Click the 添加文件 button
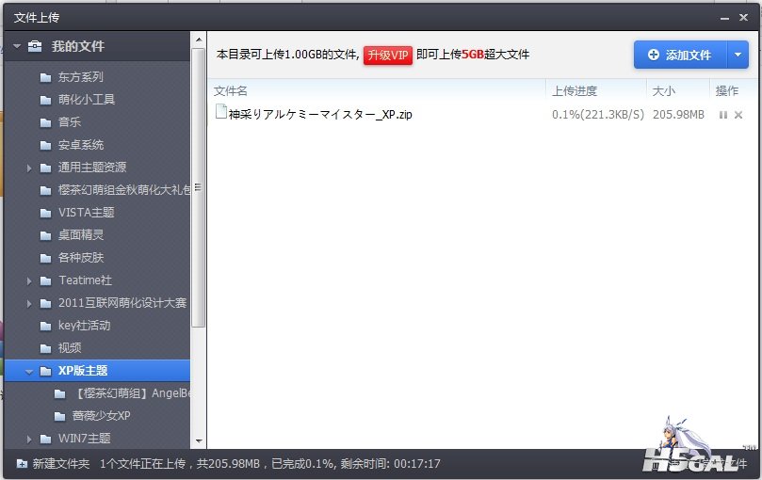This screenshot has width=762, height=480. [678, 56]
